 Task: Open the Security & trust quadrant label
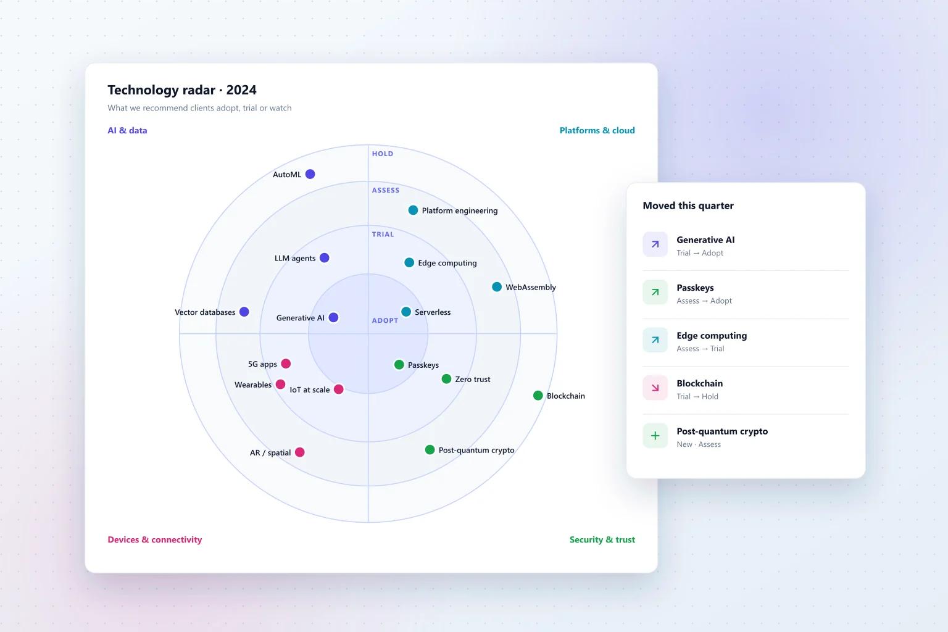point(602,539)
